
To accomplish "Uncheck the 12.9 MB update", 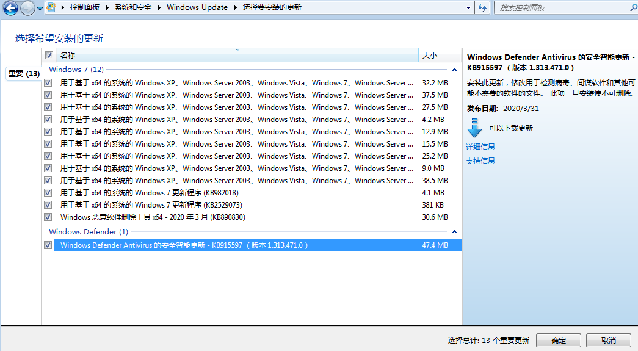I will point(48,132).
